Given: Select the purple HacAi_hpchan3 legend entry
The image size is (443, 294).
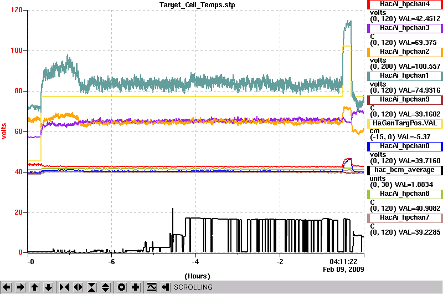Looking at the screenshot, I should click(405, 28).
